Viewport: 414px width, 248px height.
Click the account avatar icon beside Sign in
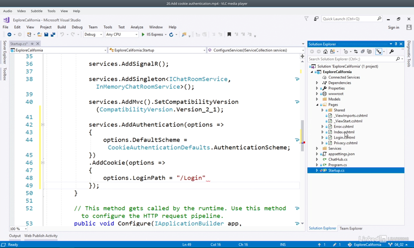point(409,27)
